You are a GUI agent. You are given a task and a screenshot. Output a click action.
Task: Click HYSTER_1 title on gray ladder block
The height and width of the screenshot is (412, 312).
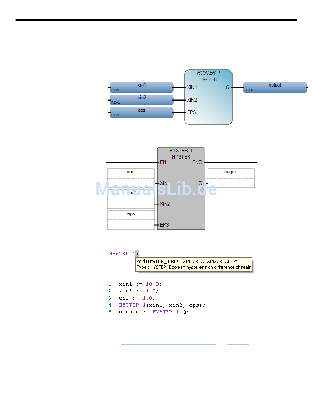click(x=181, y=150)
